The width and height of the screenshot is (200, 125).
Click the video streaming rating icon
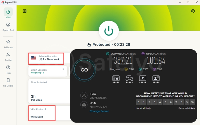[x=142, y=79]
